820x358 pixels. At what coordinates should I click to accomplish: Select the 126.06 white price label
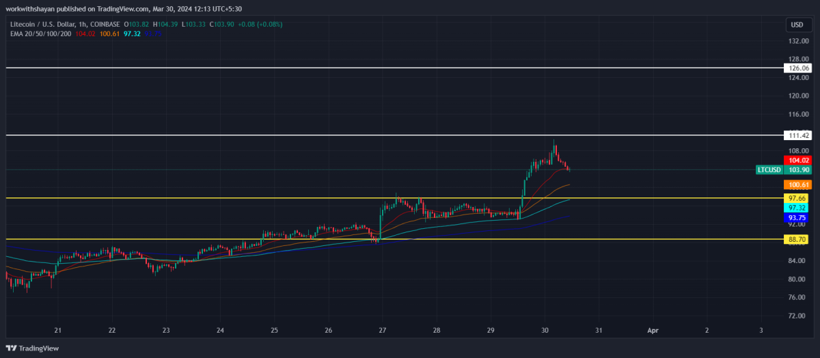pos(799,68)
